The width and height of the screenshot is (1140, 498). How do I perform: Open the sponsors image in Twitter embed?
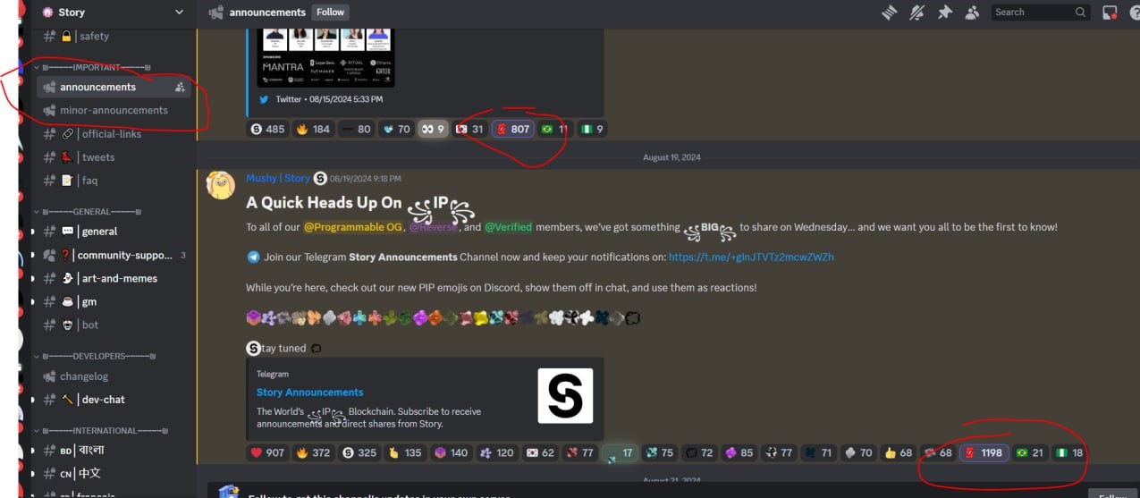pos(325,56)
